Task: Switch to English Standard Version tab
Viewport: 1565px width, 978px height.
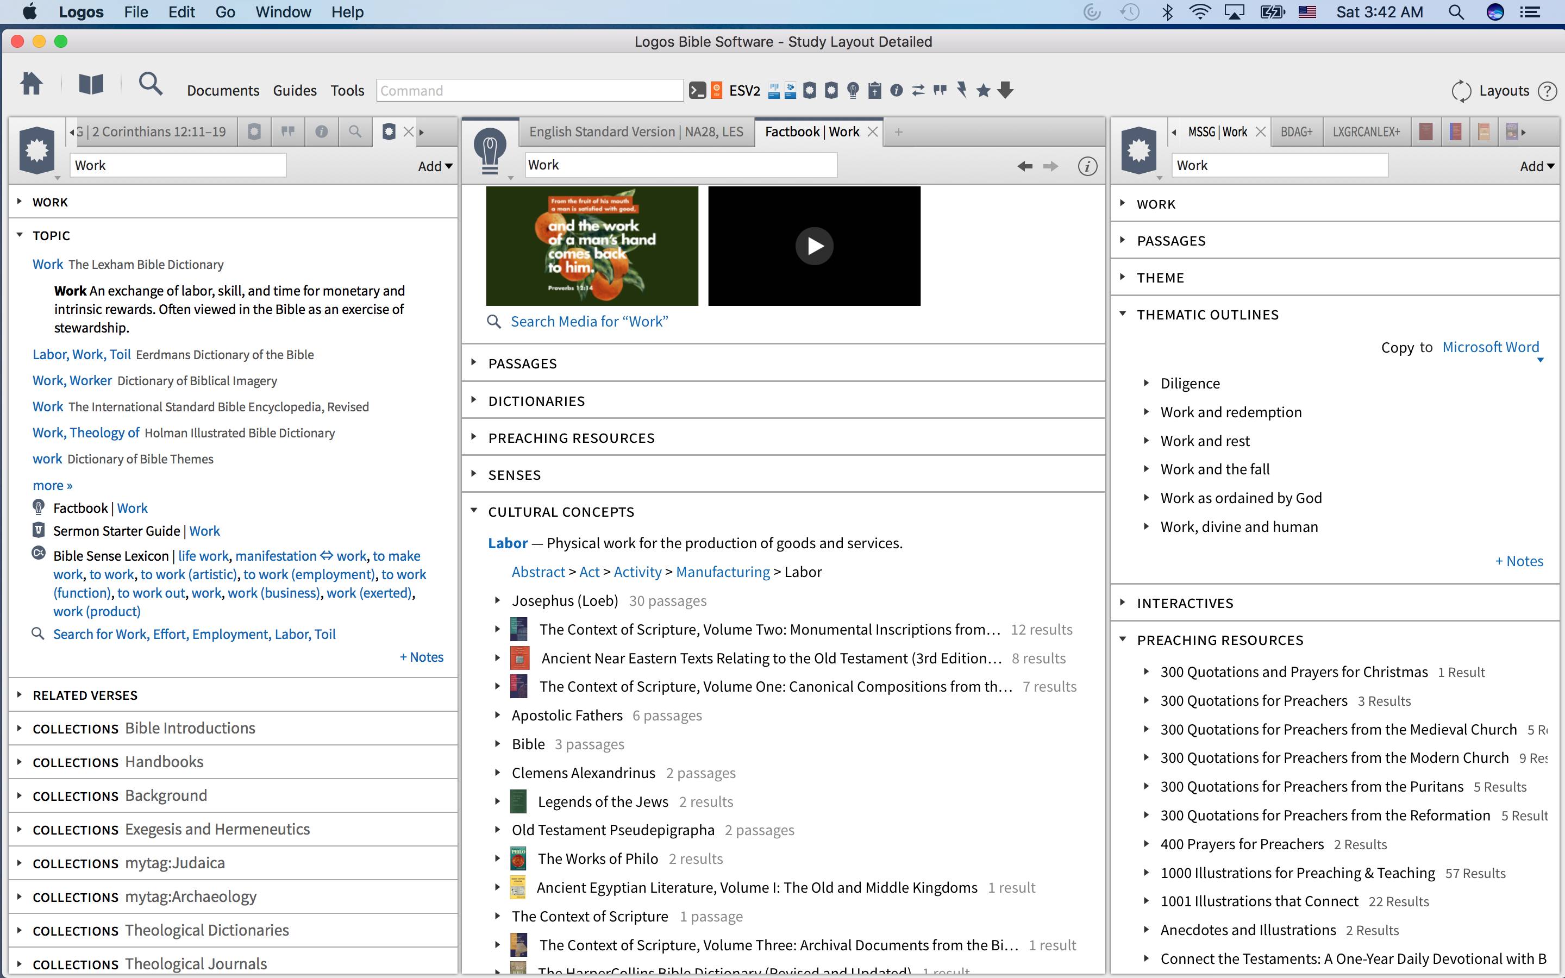Action: [636, 132]
